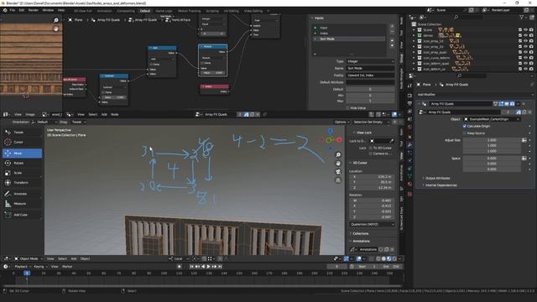Switch to the Animation workspace tab

pyautogui.click(x=104, y=11)
